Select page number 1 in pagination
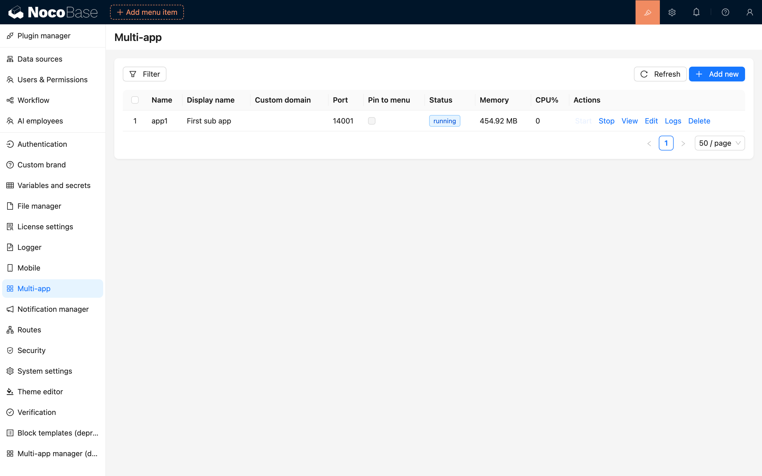This screenshot has height=476, width=762. point(666,143)
